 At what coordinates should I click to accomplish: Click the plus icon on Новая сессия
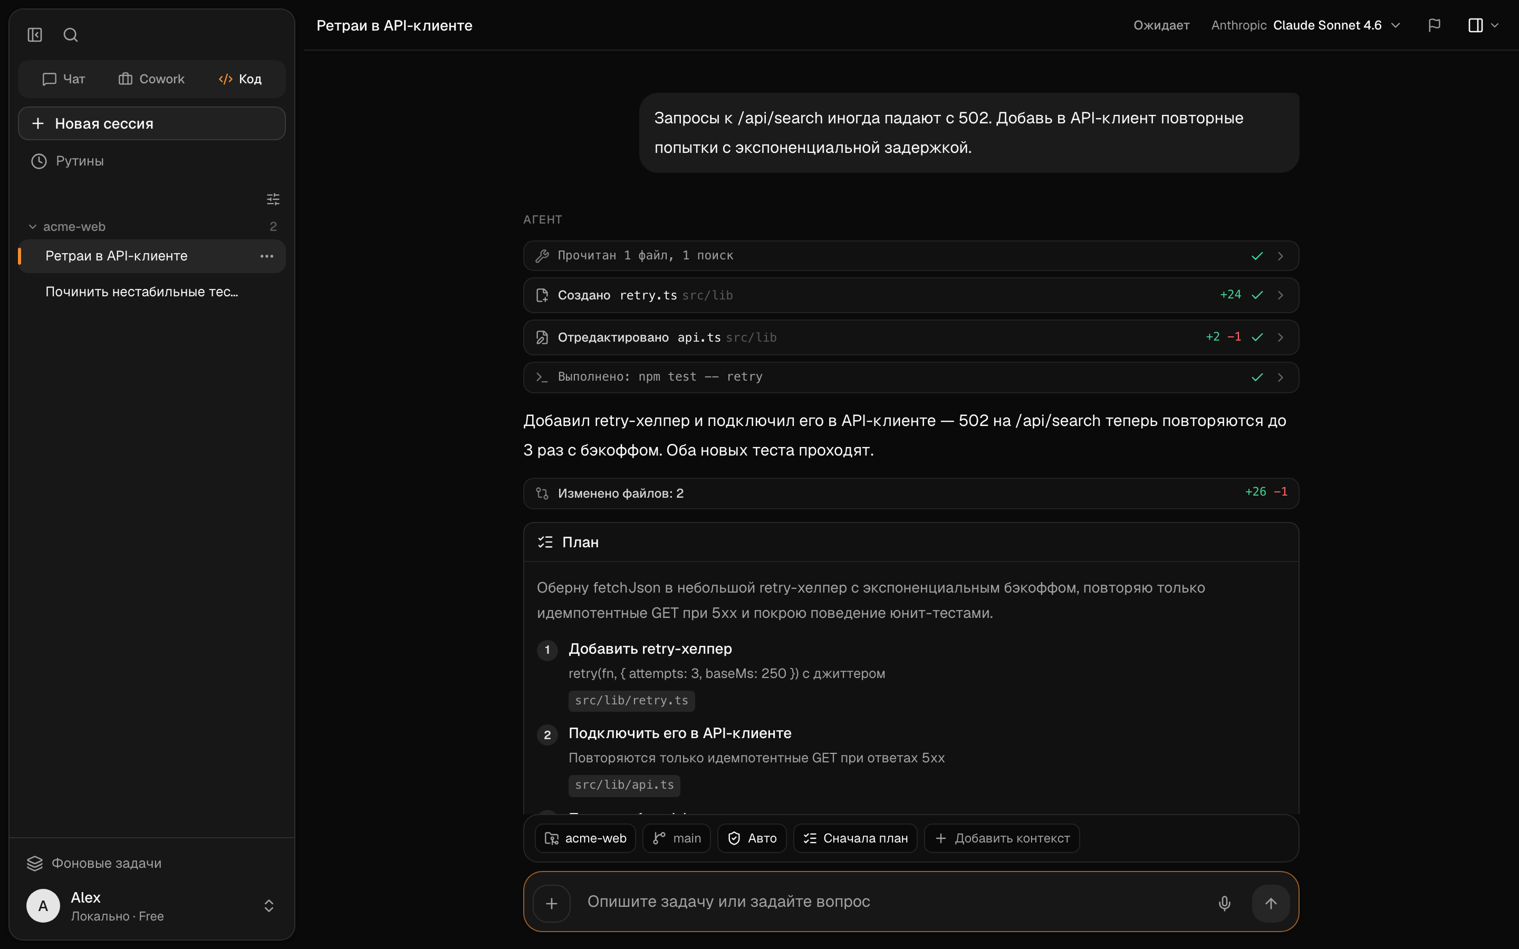pos(37,123)
